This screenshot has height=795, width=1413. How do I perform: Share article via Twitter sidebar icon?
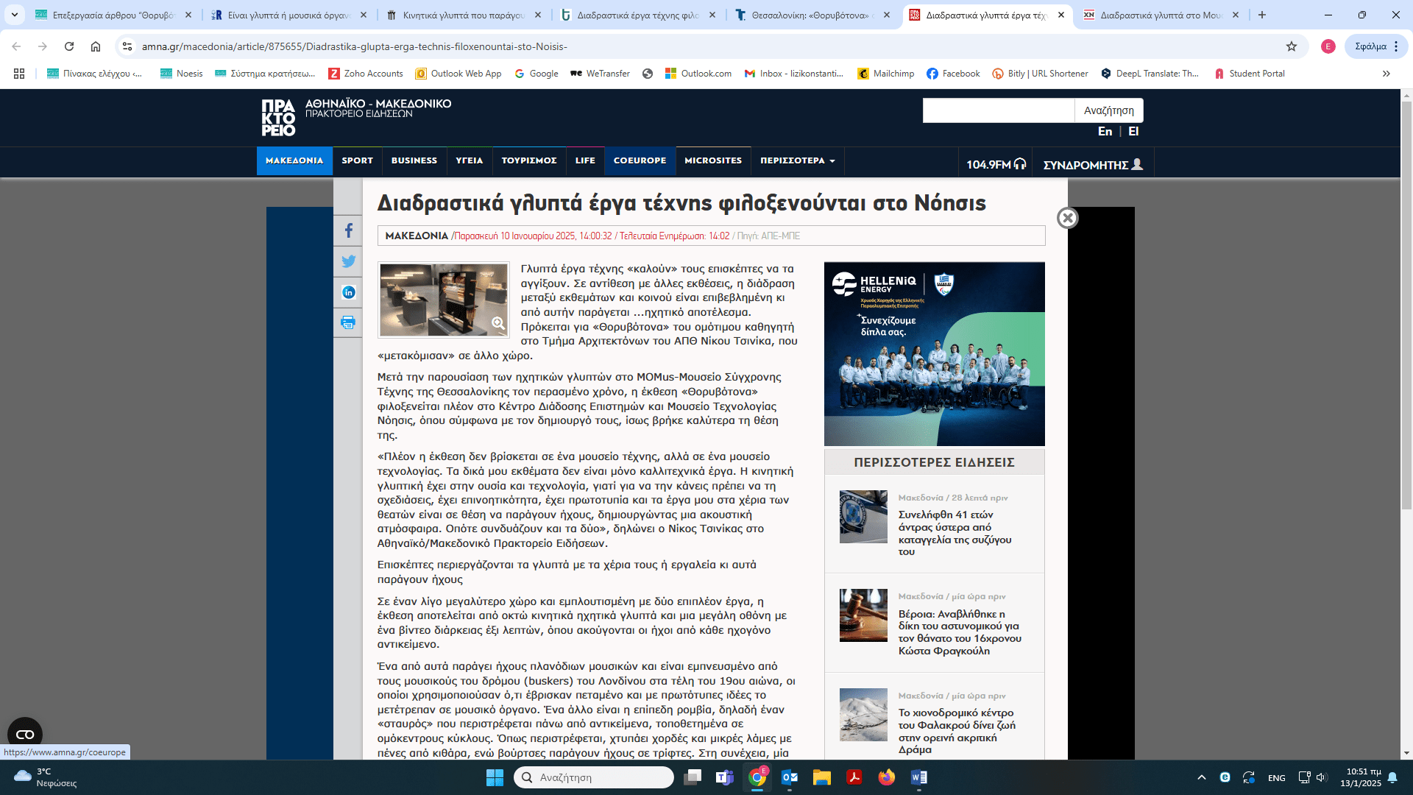click(x=348, y=261)
